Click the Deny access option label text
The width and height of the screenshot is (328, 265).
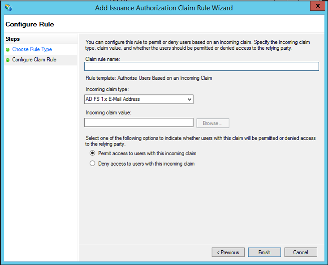pyautogui.click(x=147, y=164)
